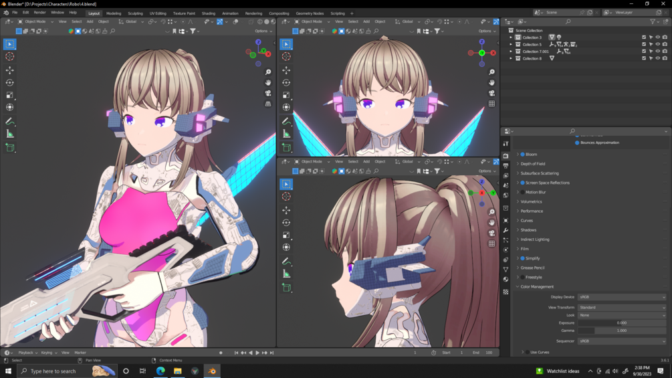Select the Add Cube tool in left viewport

tap(9, 148)
